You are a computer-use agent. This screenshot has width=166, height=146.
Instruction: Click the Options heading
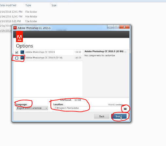[25, 46]
